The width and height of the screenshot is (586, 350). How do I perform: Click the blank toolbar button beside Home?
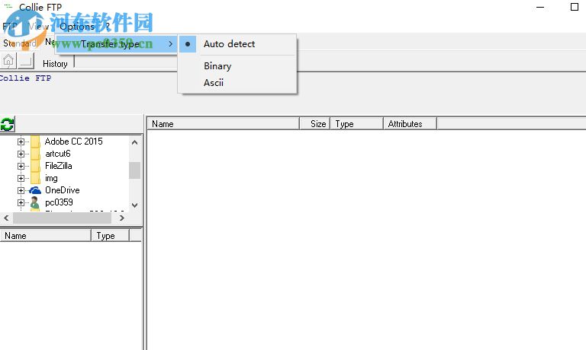pos(25,61)
